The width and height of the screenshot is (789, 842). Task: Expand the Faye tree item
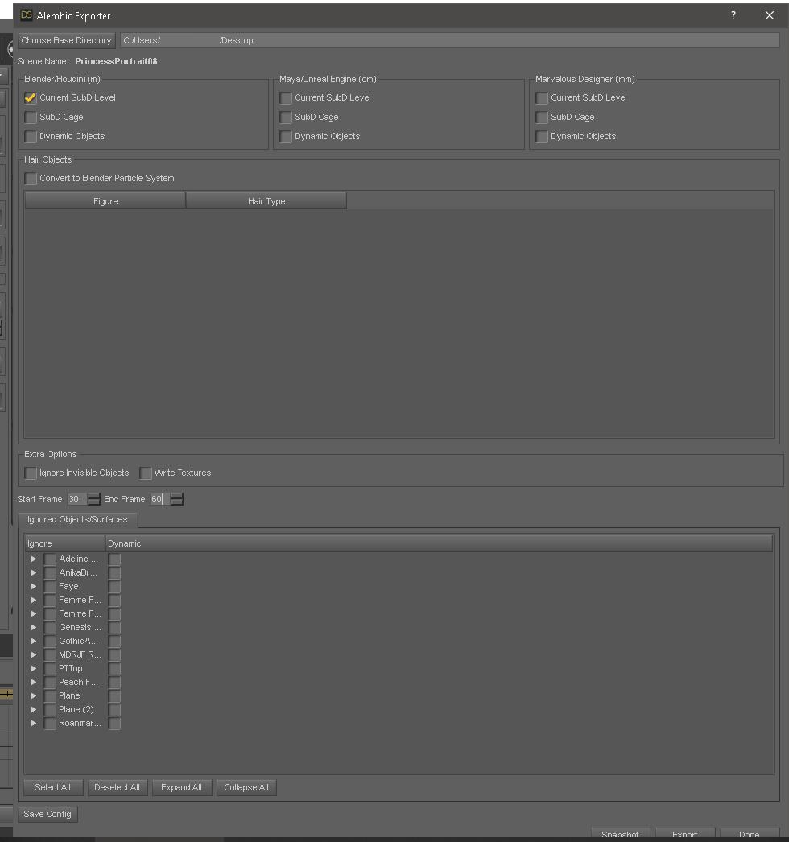tap(34, 586)
